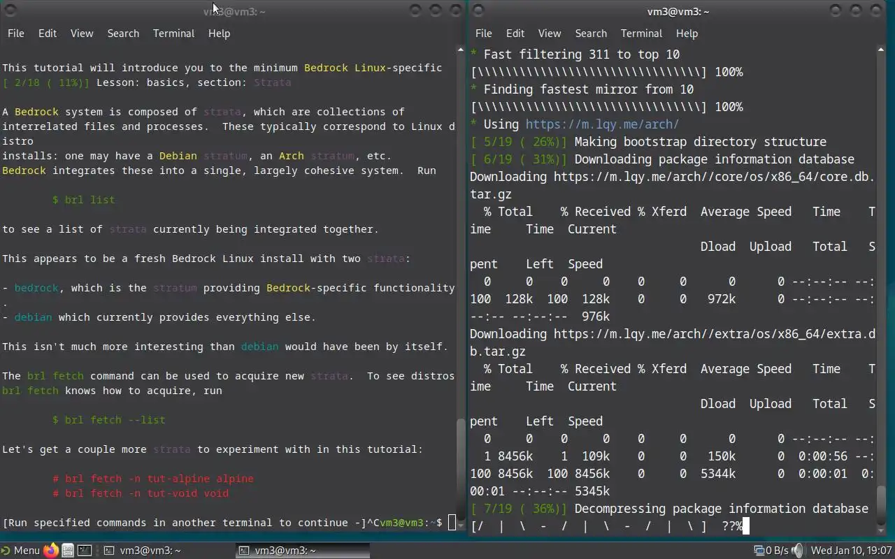The height and width of the screenshot is (559, 895).
Task: Open the file manager launcher in taskbar
Action: point(67,550)
